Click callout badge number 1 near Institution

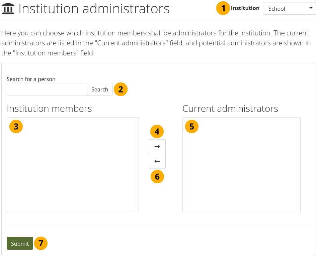tap(223, 8)
